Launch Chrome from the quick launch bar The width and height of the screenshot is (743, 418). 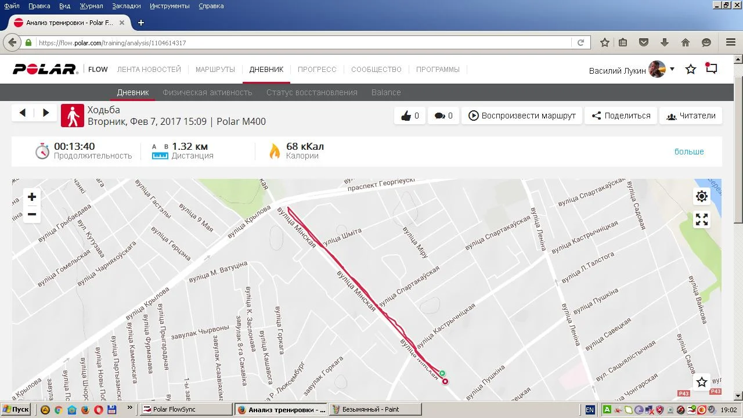pos(58,409)
